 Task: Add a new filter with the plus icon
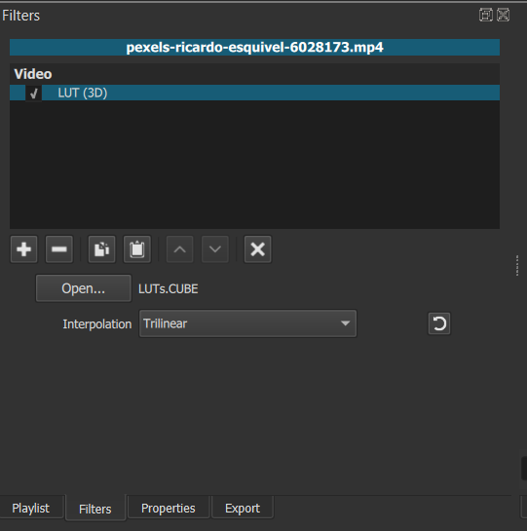(23, 249)
